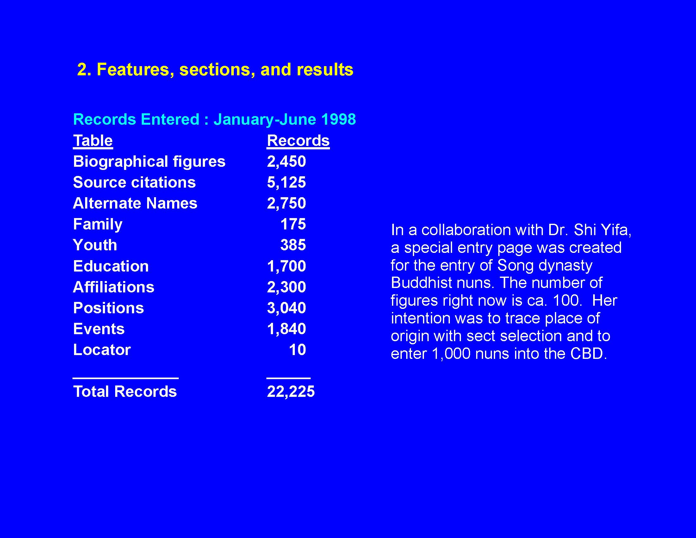The height and width of the screenshot is (538, 696).
Task: Click the value 2,450
Action: (x=287, y=162)
